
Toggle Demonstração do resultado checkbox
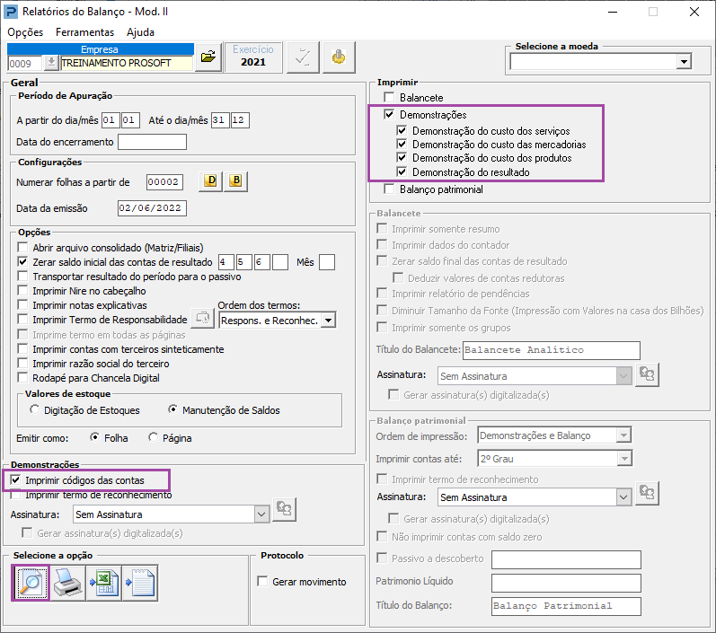click(x=402, y=172)
